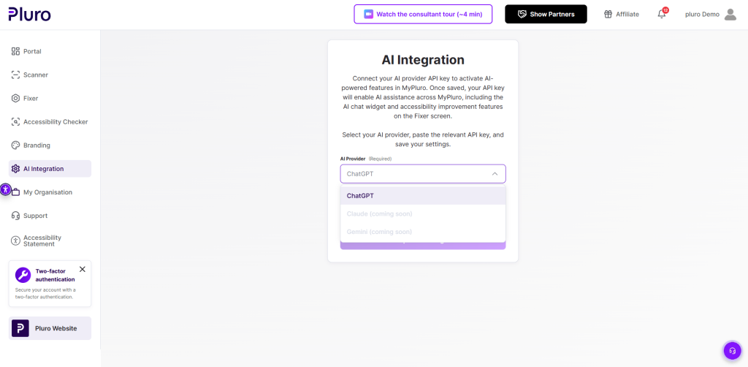Open the Scanner section

click(x=50, y=75)
